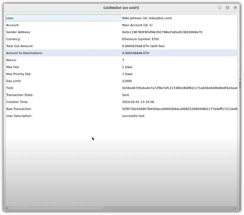Click the Max Fee value '1 Gwei'

[x=127, y=67]
